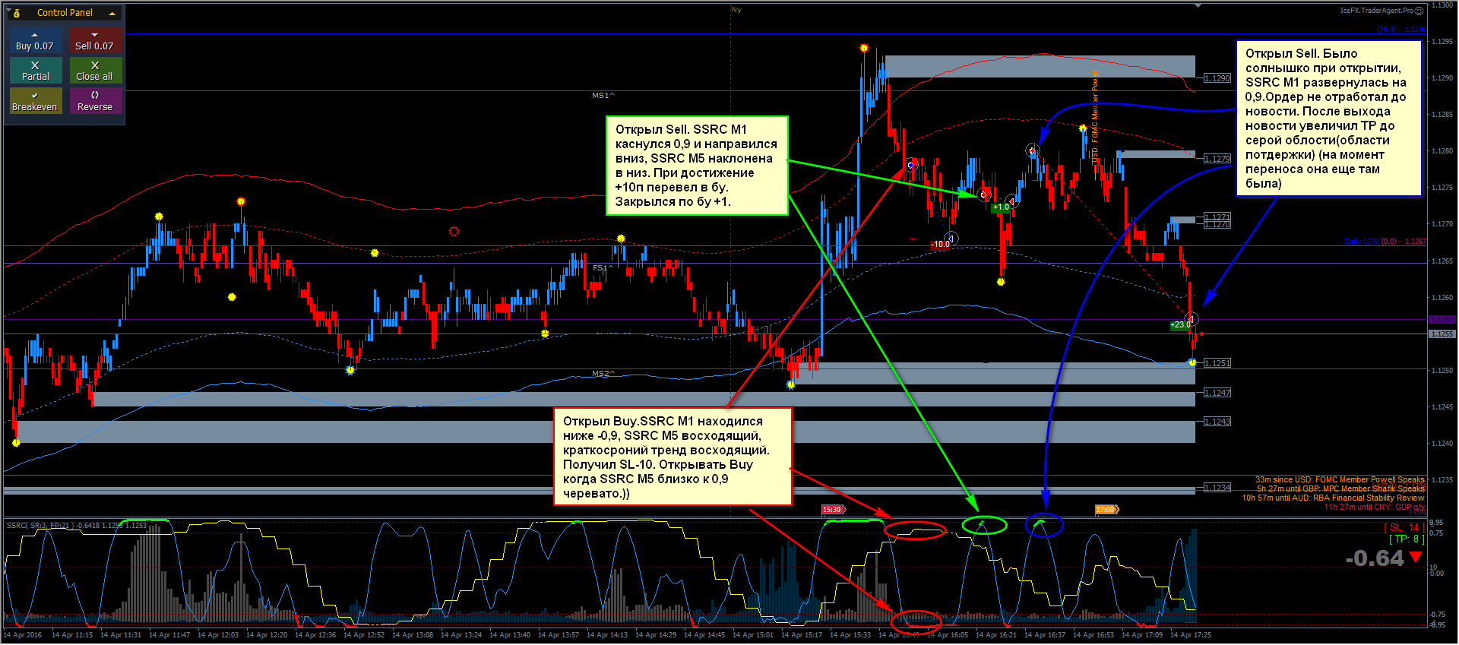Click the (76.4) - 1.1296 level label

[x=1401, y=29]
